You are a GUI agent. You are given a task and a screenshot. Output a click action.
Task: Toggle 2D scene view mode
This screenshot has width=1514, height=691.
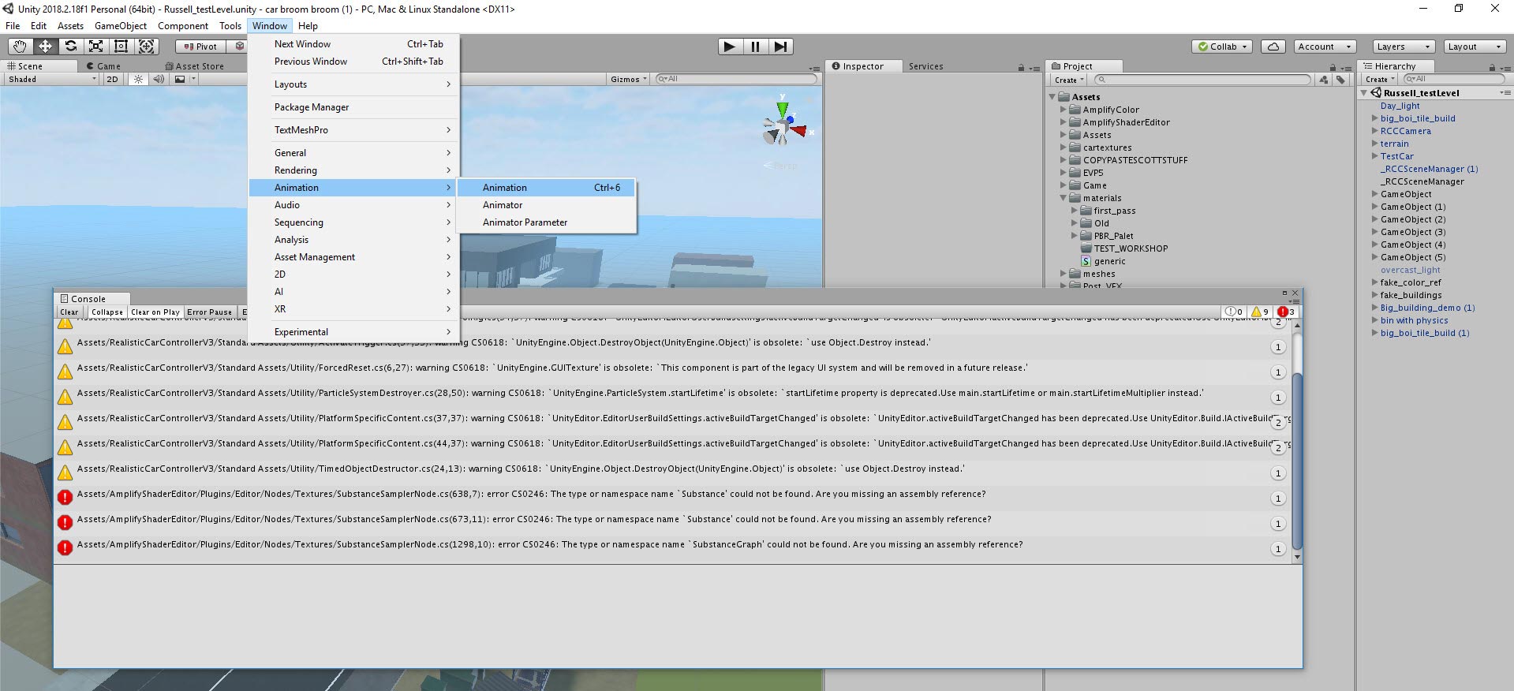(x=112, y=79)
